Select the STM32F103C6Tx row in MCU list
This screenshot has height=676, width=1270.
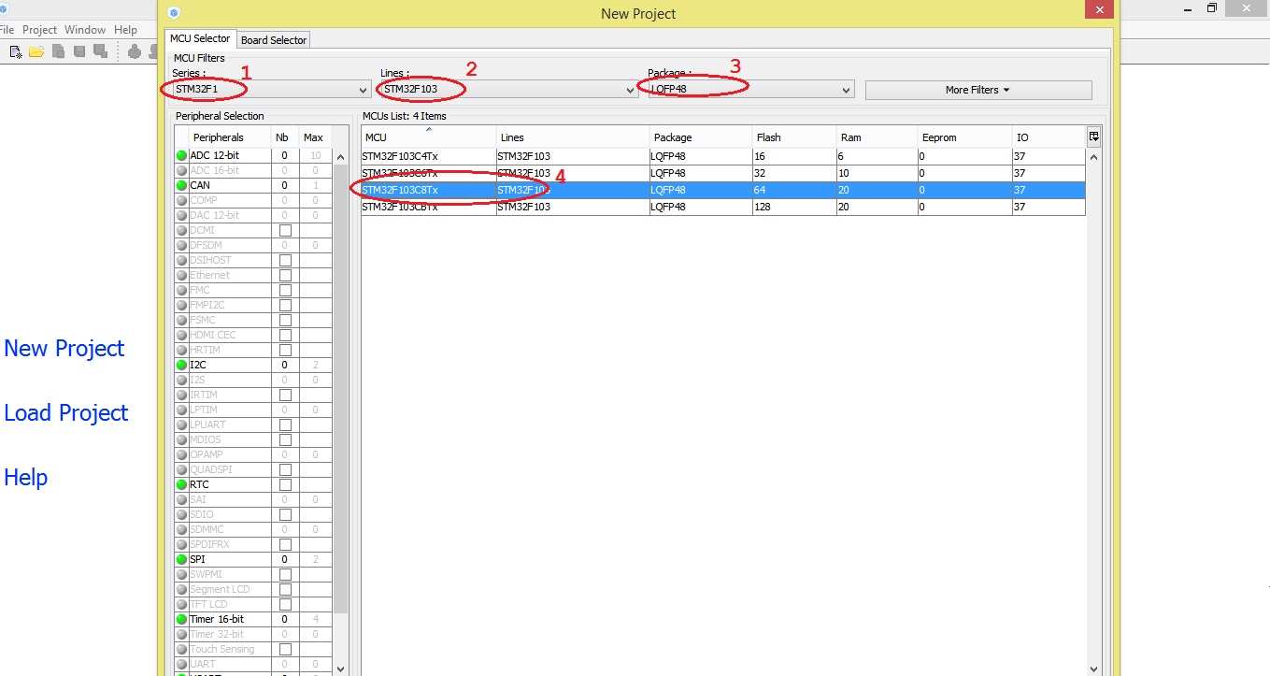pyautogui.click(x=723, y=173)
